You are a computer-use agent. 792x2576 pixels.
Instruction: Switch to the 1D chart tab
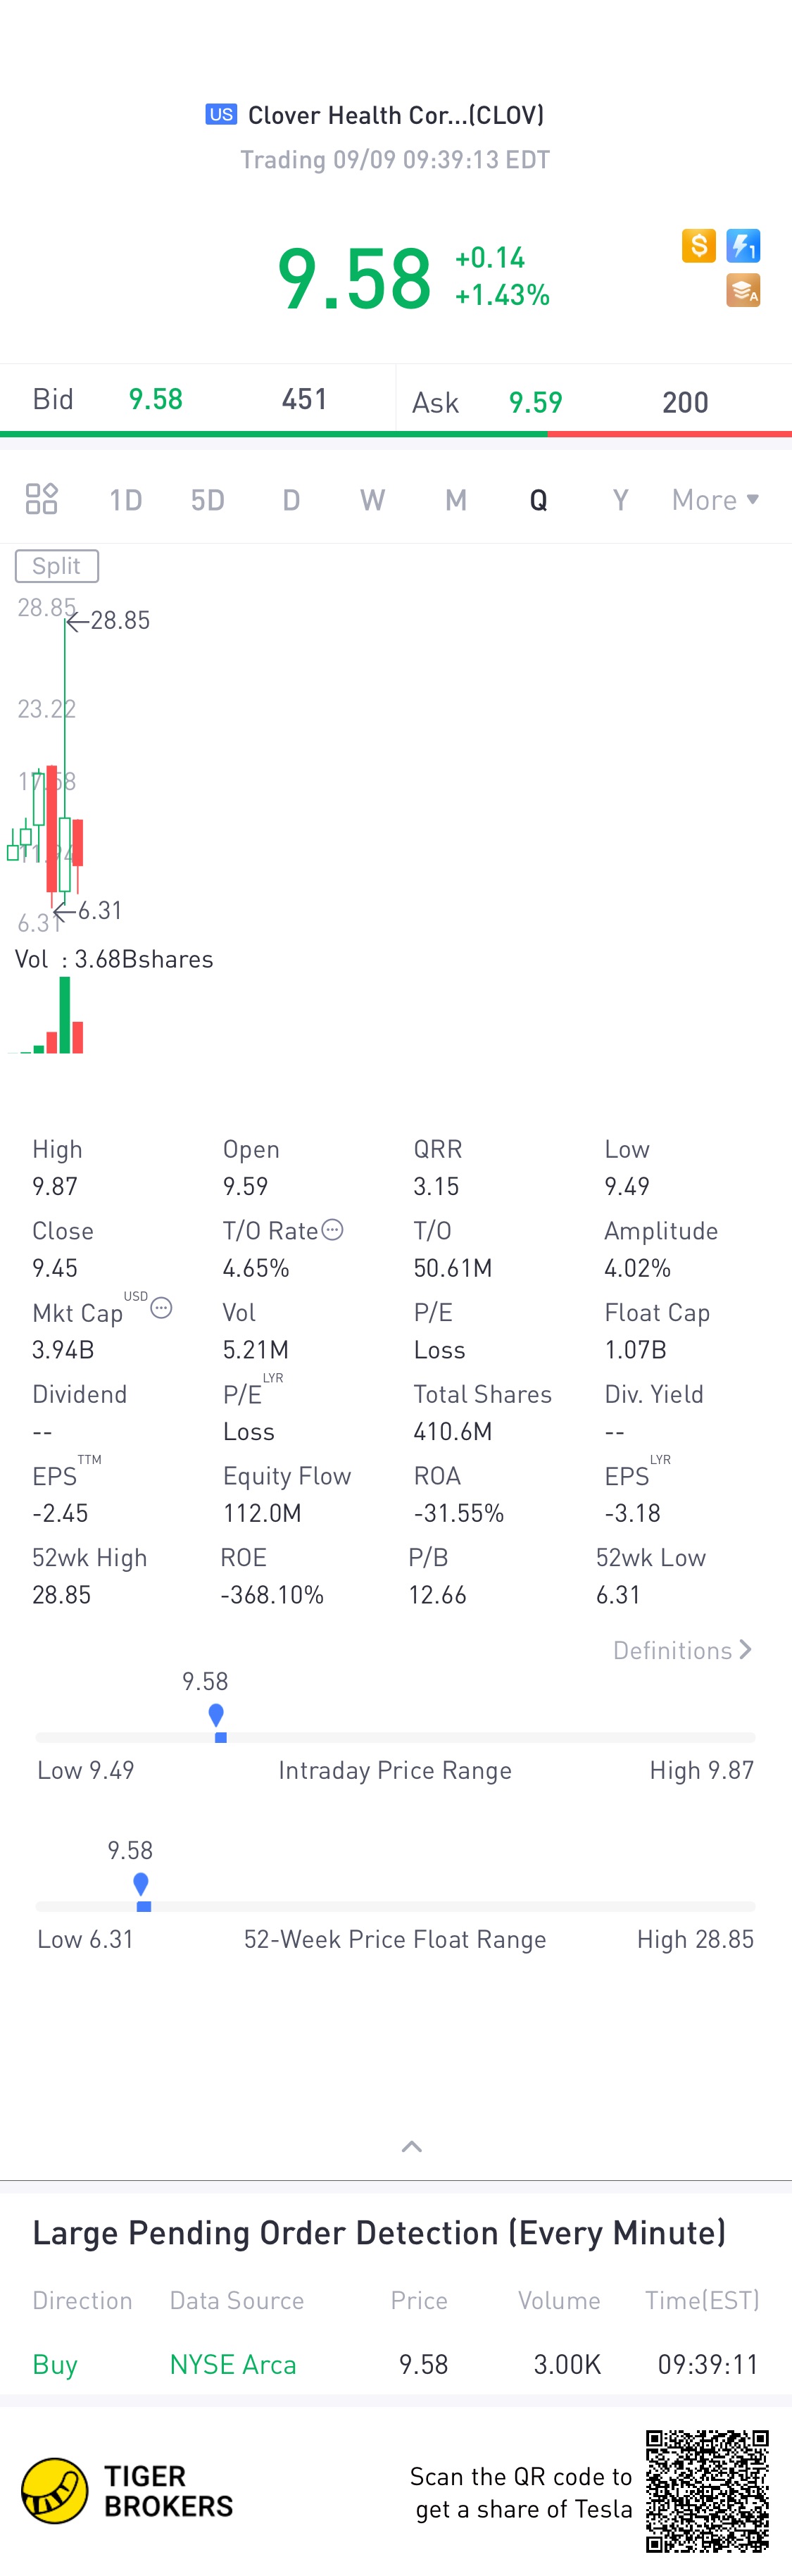pyautogui.click(x=125, y=500)
